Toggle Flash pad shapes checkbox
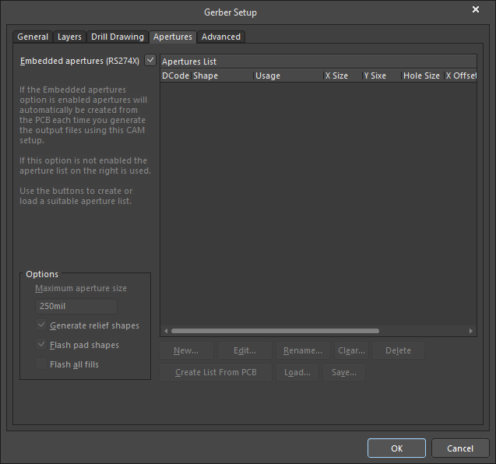496x464 pixels. point(41,344)
